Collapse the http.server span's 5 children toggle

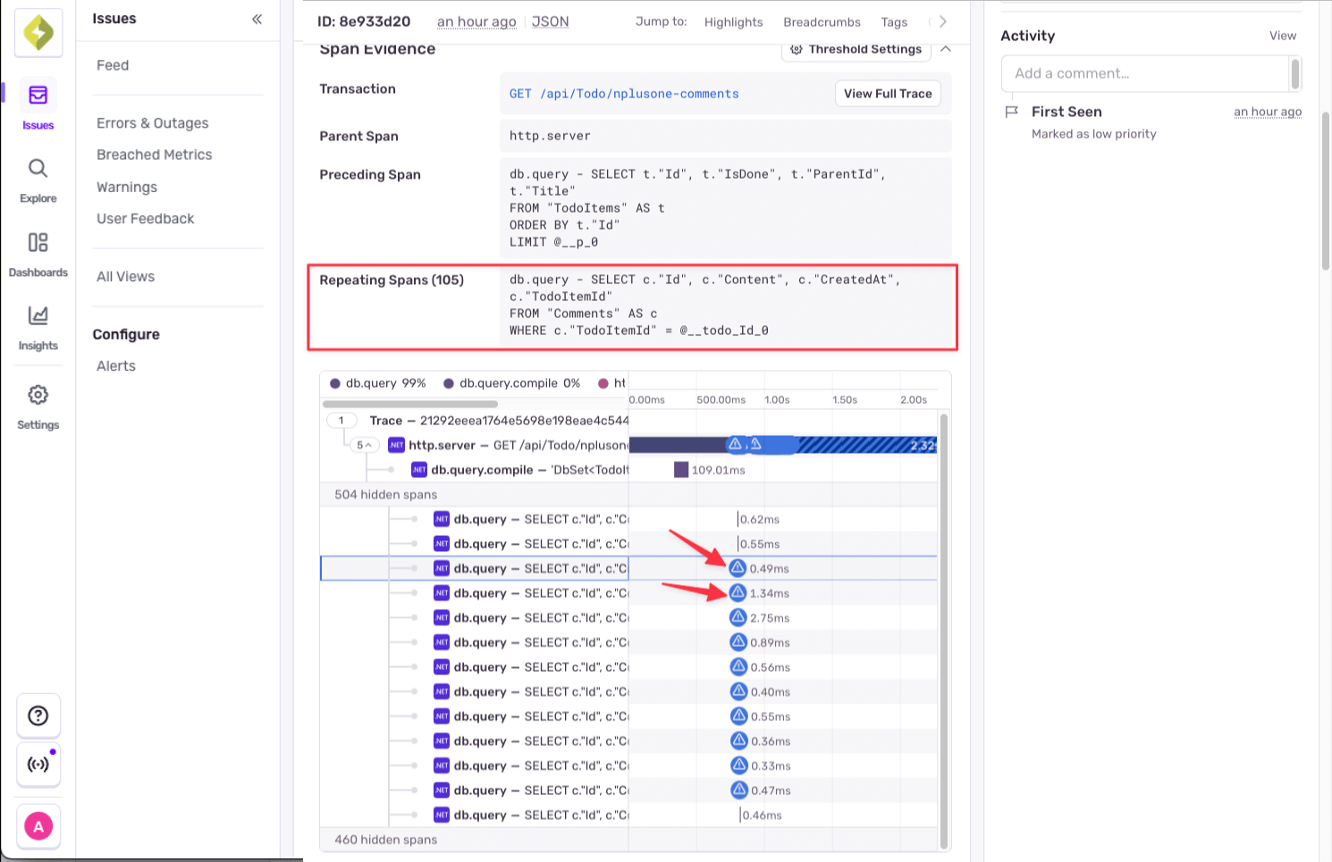pos(364,445)
